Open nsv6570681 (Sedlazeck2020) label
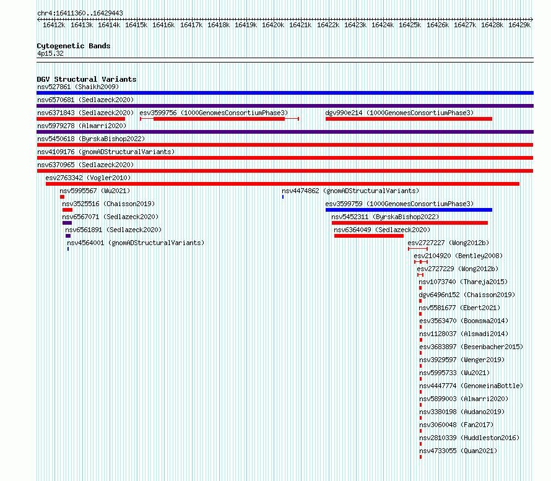The height and width of the screenshot is (481, 551). click(85, 100)
